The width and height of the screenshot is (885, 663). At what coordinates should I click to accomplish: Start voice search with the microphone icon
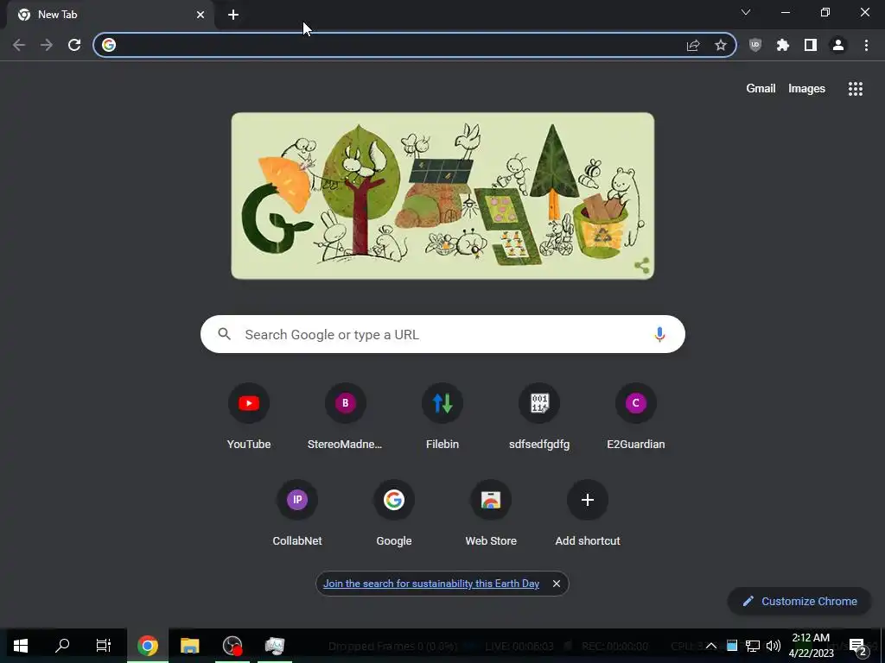coord(659,334)
